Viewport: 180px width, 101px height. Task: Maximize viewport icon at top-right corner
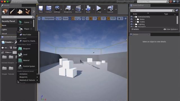coord(125,19)
